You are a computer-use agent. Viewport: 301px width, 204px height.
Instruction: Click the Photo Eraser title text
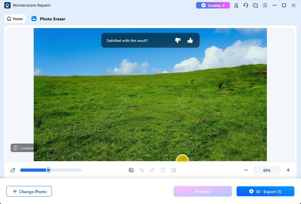52,19
